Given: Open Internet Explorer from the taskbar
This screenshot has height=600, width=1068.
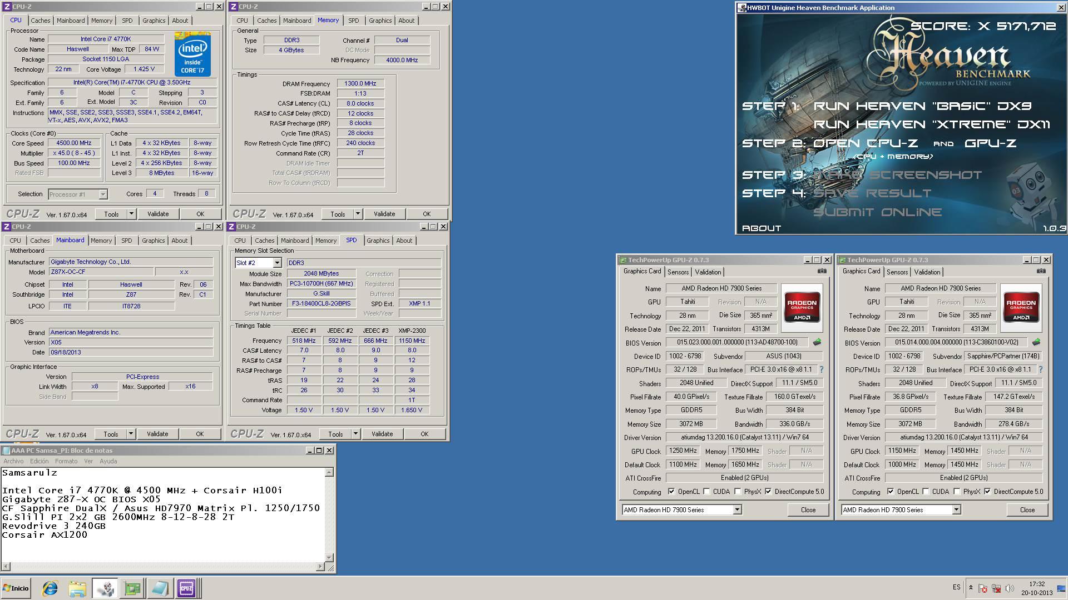Looking at the screenshot, I should pos(50,588).
